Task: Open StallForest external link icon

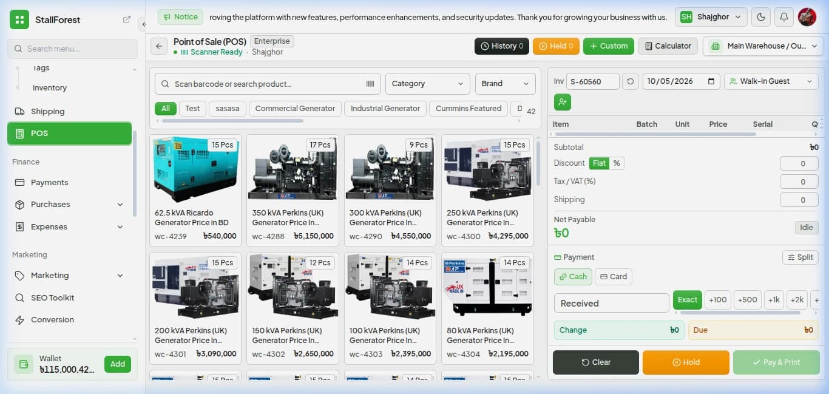Action: (x=127, y=19)
